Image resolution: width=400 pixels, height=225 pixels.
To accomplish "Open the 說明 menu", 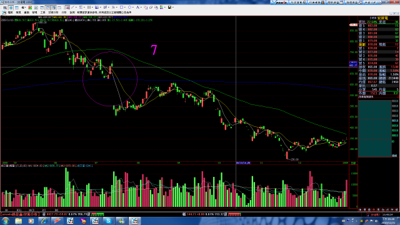I will tap(72, 12).
